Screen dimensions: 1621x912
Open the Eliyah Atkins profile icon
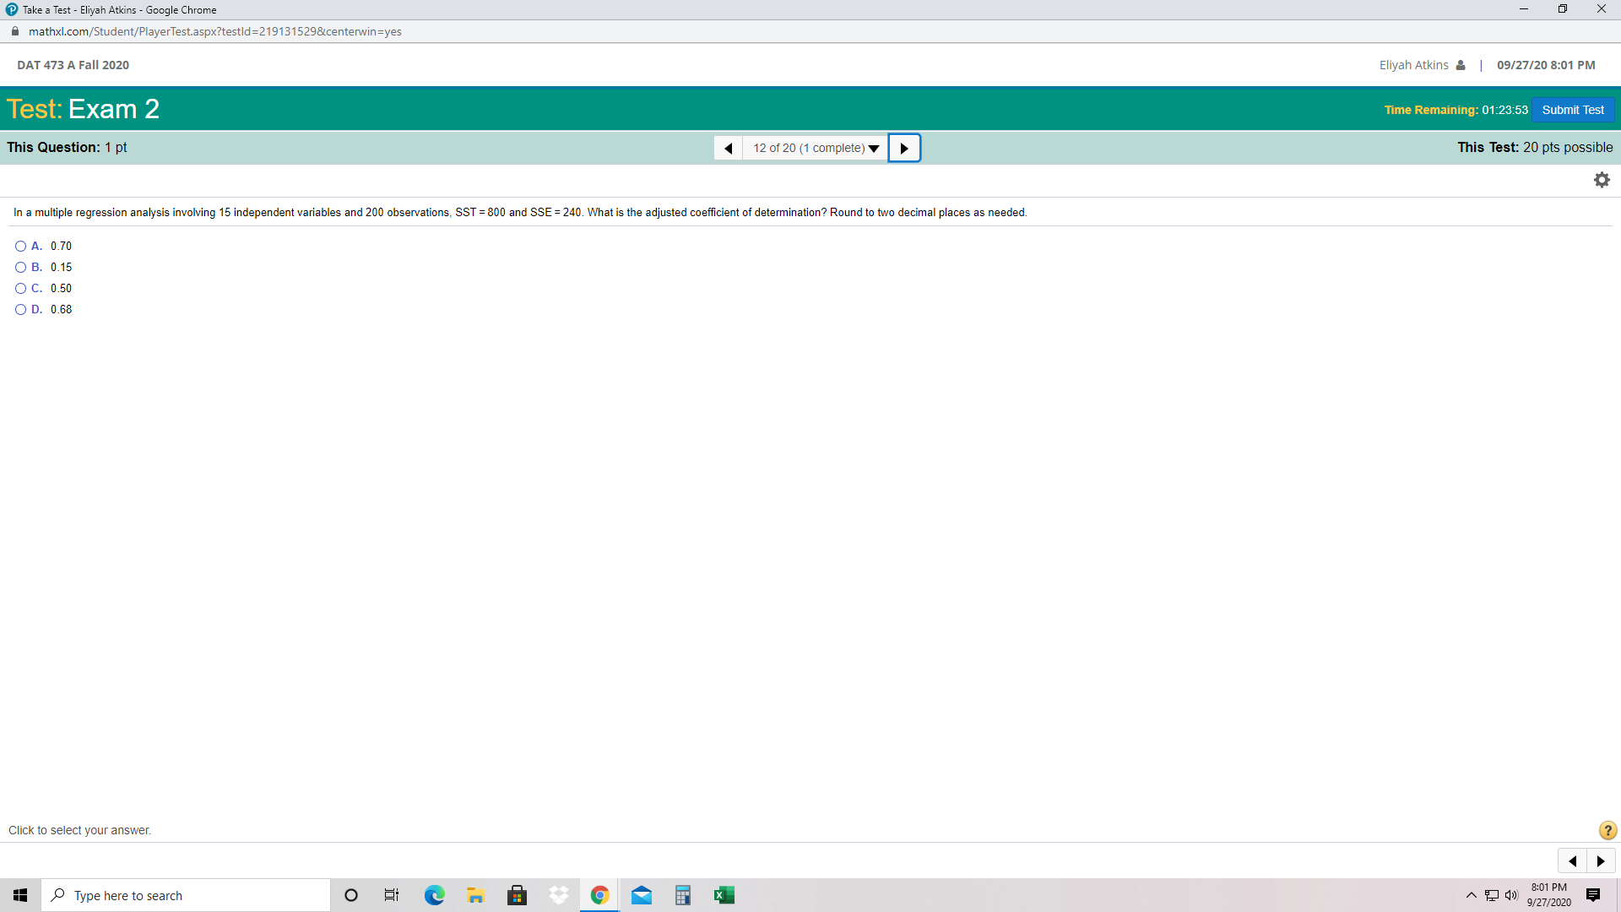(x=1461, y=64)
